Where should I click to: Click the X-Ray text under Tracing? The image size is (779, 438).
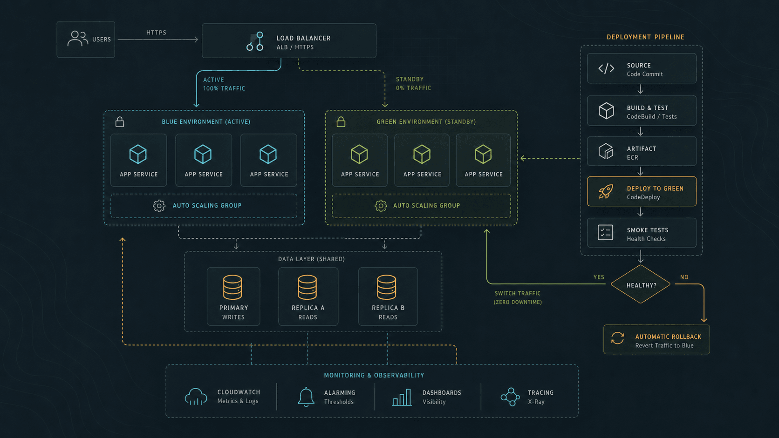point(536,402)
